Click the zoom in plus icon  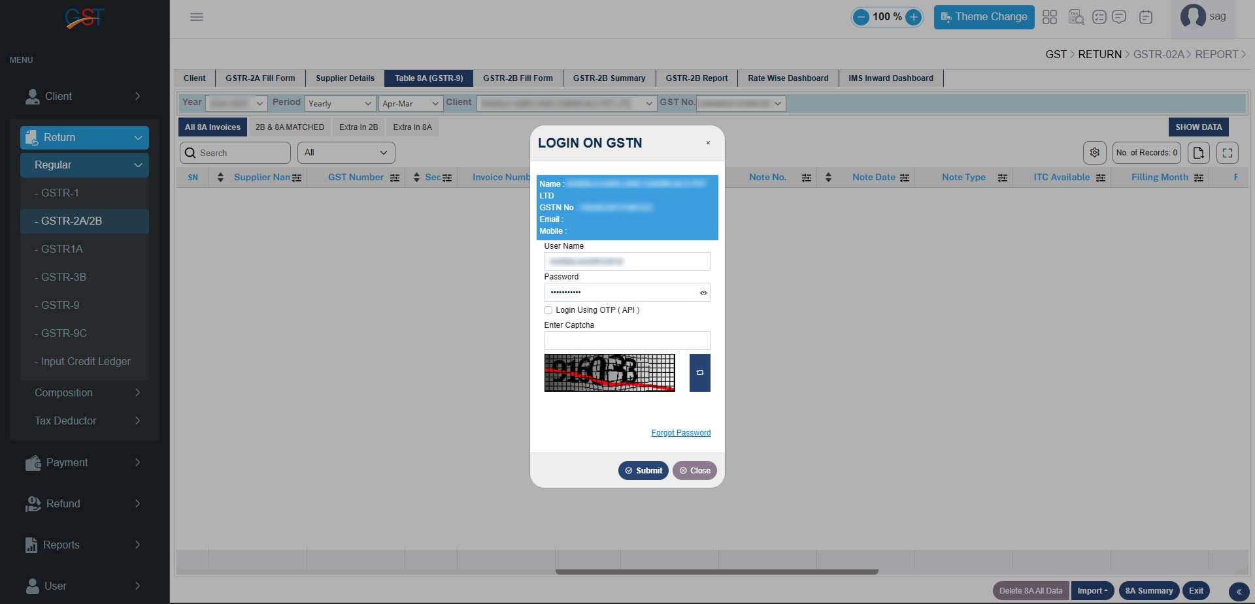(913, 17)
